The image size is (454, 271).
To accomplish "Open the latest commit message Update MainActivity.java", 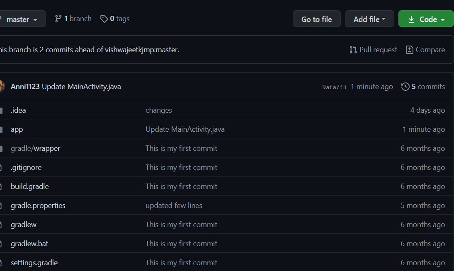I will (81, 87).
